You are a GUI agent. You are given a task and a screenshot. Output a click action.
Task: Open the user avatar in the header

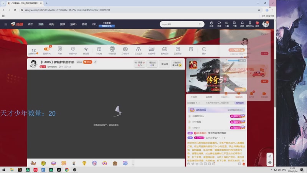(266, 24)
